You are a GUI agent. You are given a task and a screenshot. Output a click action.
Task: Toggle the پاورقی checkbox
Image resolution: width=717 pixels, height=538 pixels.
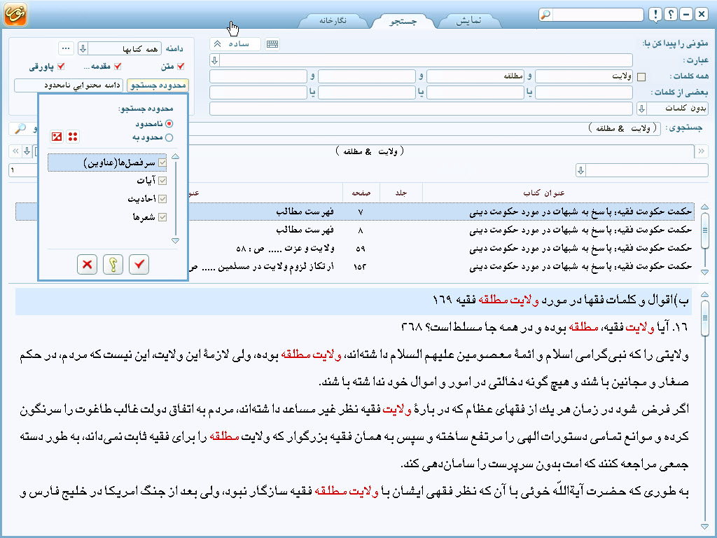pos(61,67)
